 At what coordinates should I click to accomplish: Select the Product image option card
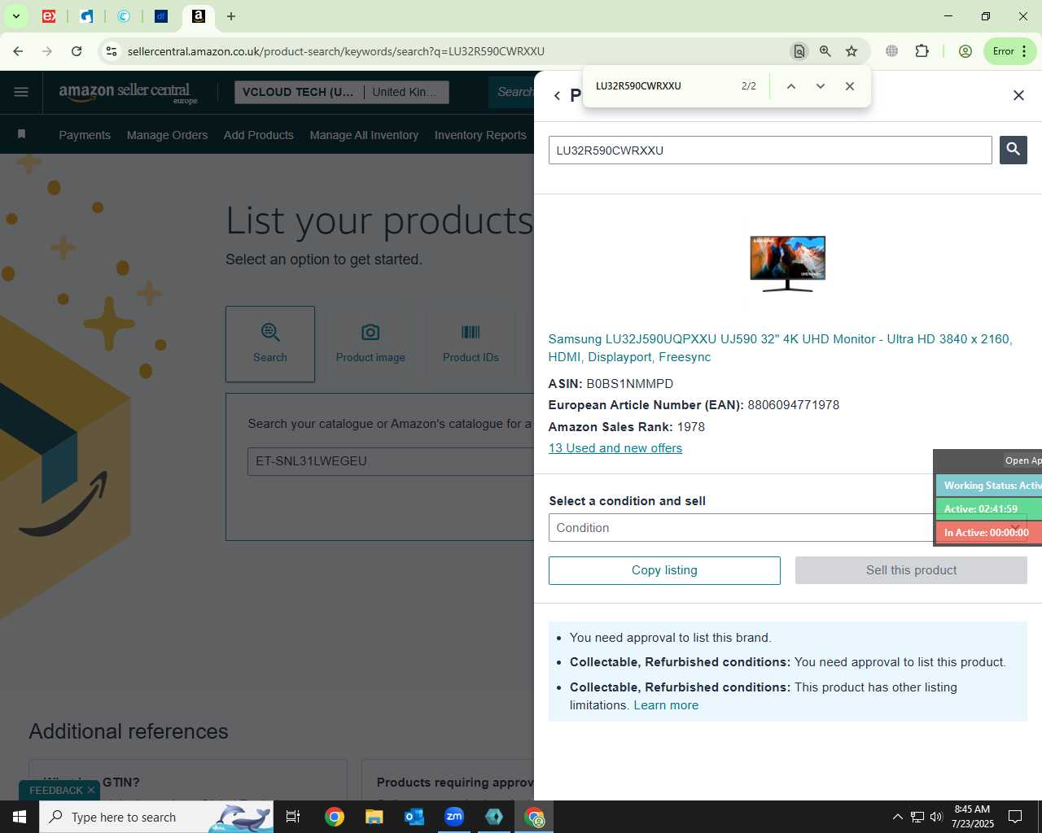tap(370, 344)
